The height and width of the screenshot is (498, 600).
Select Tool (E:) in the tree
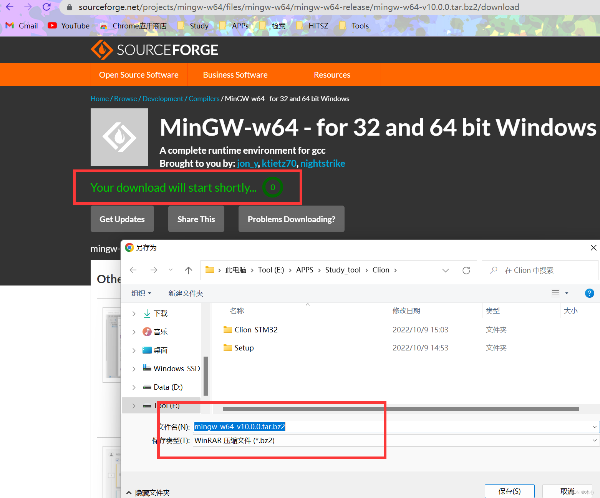pos(161,405)
